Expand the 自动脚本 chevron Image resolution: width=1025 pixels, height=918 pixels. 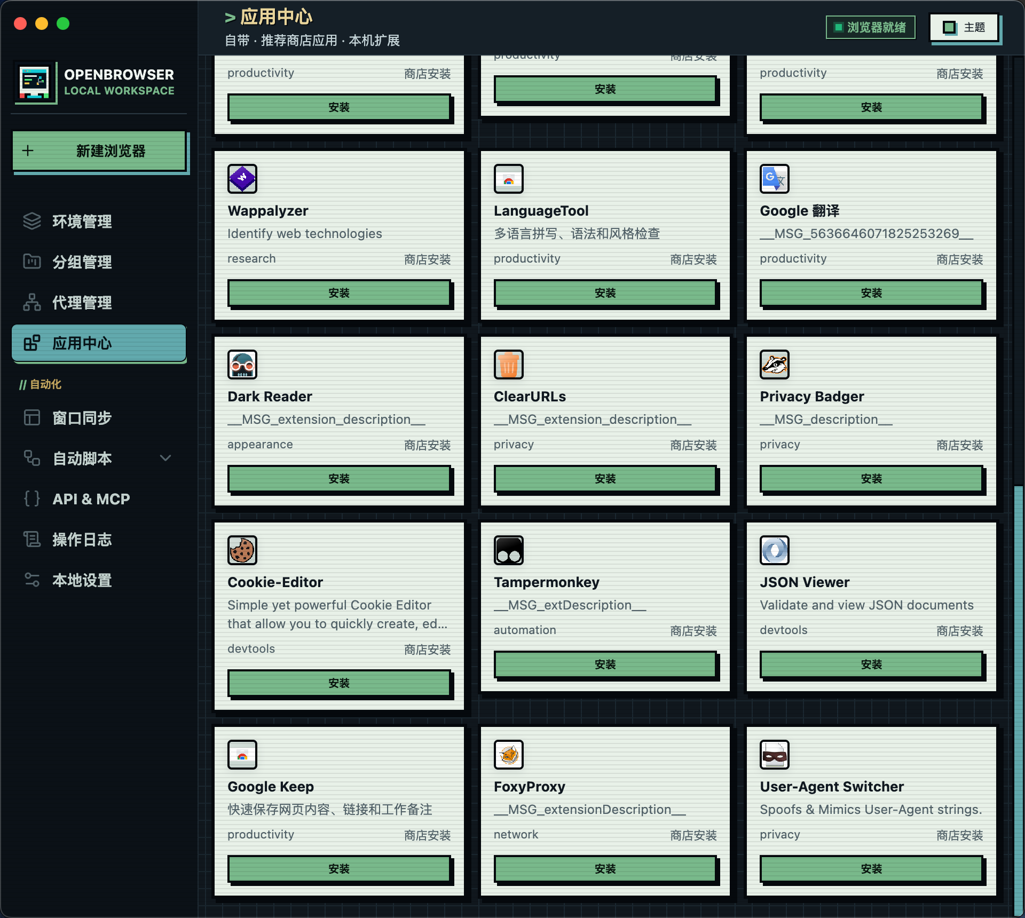(165, 458)
